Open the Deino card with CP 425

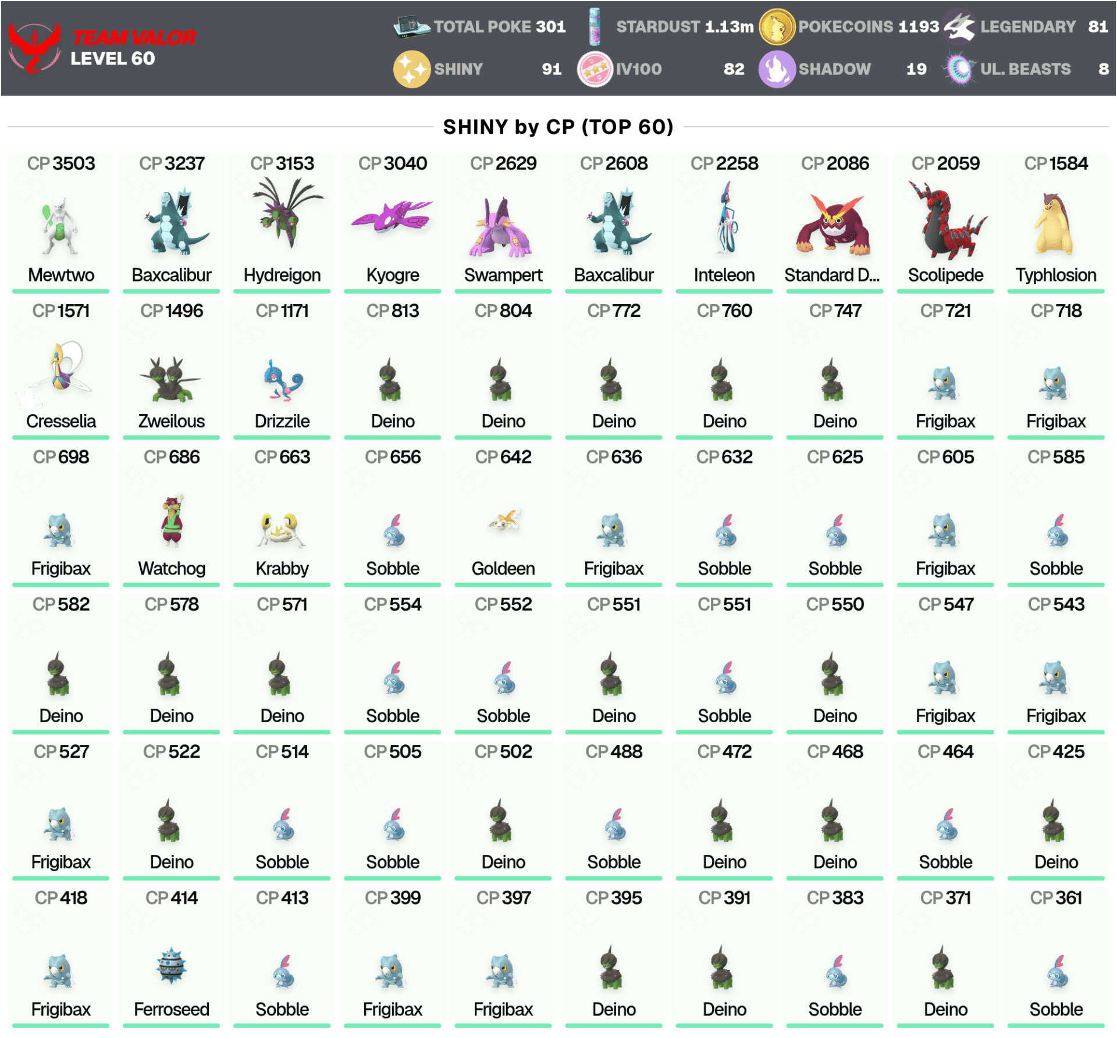point(1056,811)
